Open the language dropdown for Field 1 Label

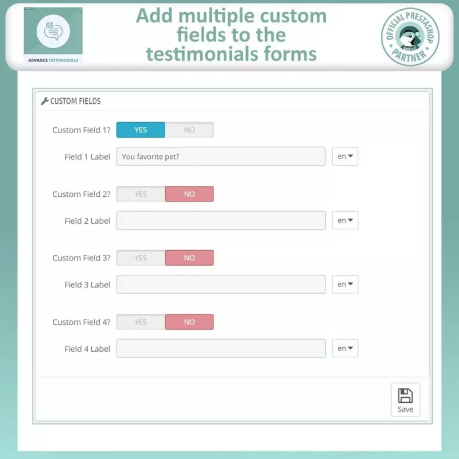(x=345, y=156)
